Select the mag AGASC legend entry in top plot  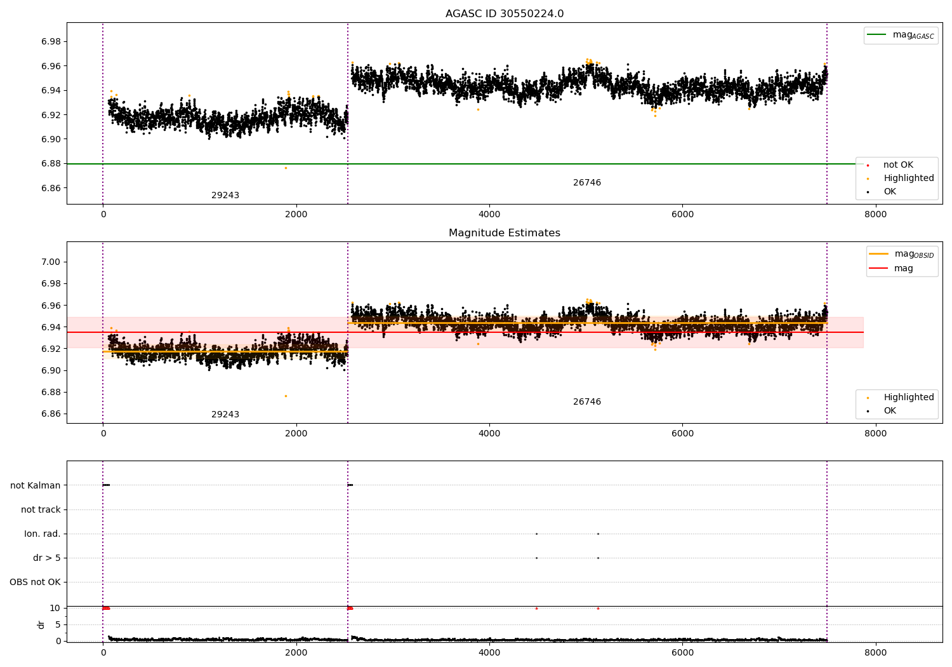tap(901, 35)
